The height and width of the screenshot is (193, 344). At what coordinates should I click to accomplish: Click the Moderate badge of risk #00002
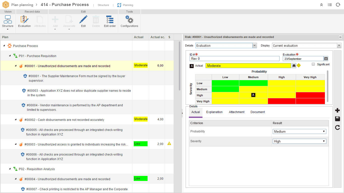(x=141, y=119)
